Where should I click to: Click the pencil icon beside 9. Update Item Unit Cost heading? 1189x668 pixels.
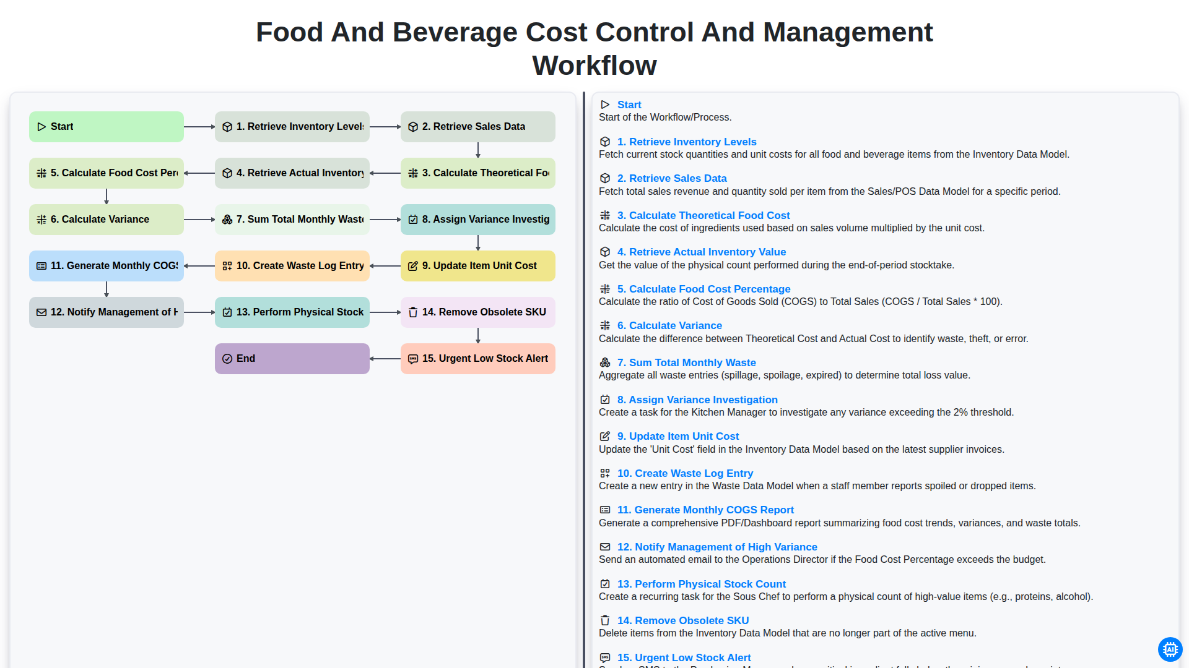pos(605,436)
